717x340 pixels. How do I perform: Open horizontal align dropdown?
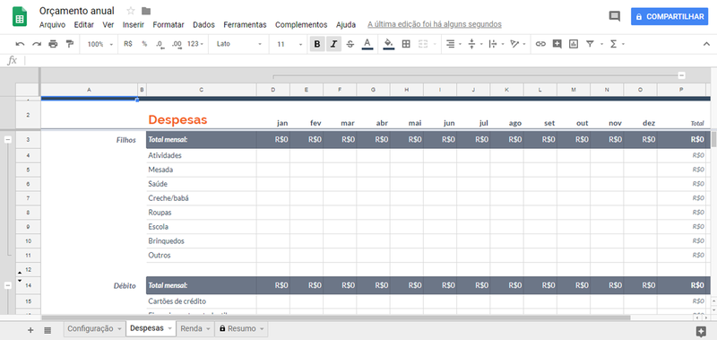click(x=454, y=44)
